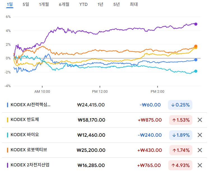Click the 0.25% down badge

[x=180, y=105]
